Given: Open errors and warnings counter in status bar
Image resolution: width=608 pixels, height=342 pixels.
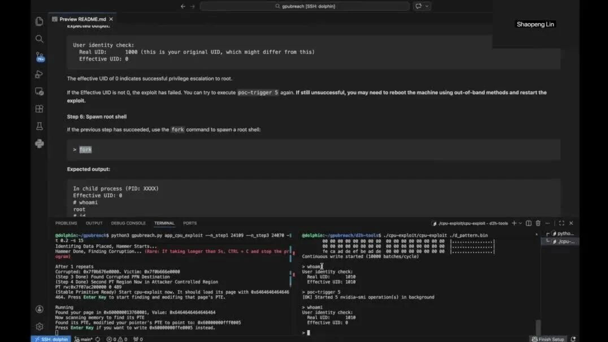Looking at the screenshot, I should 117,339.
